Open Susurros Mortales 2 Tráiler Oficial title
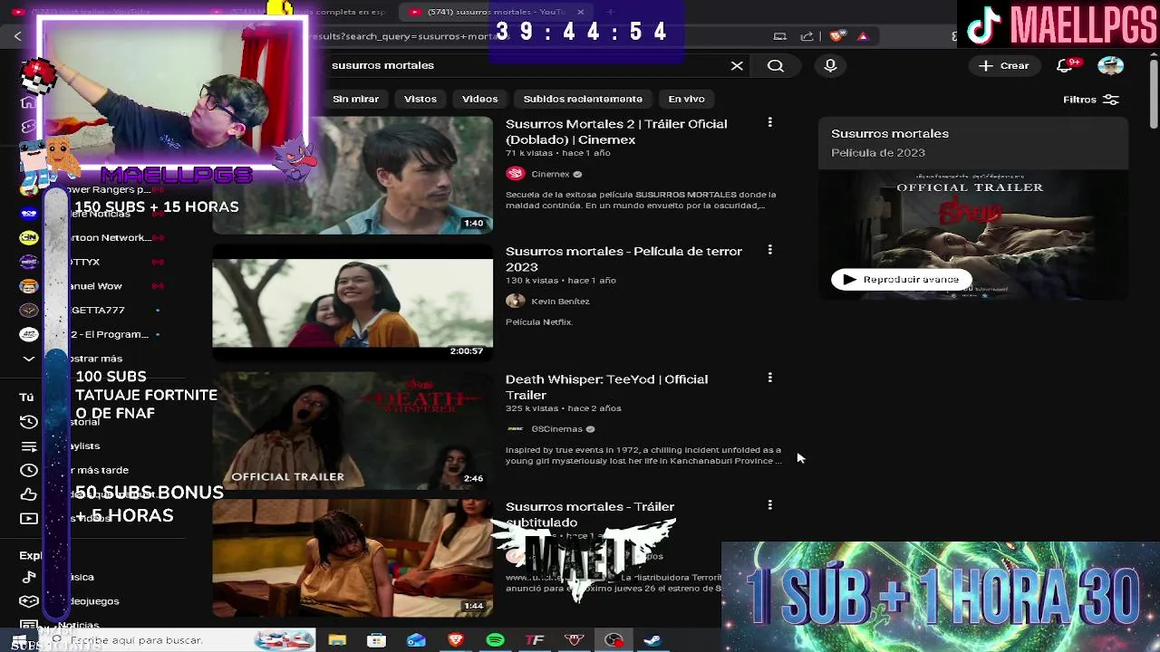The width and height of the screenshot is (1160, 652). (616, 131)
